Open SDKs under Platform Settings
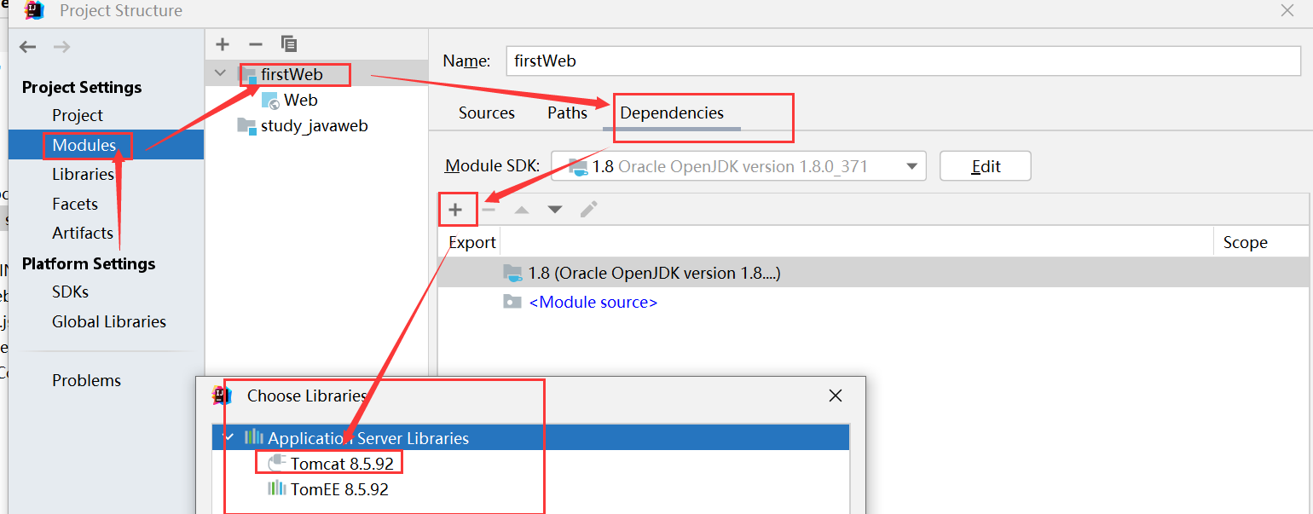Viewport: 1313px width, 514px height. tap(70, 292)
